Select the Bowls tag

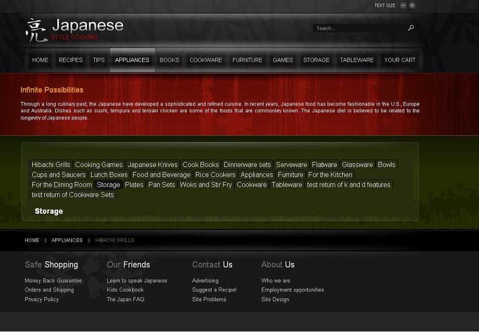386,164
